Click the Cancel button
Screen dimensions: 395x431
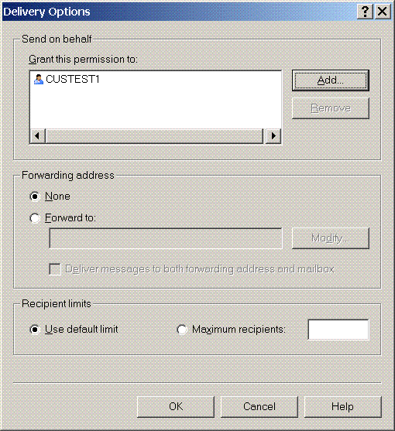(x=259, y=407)
